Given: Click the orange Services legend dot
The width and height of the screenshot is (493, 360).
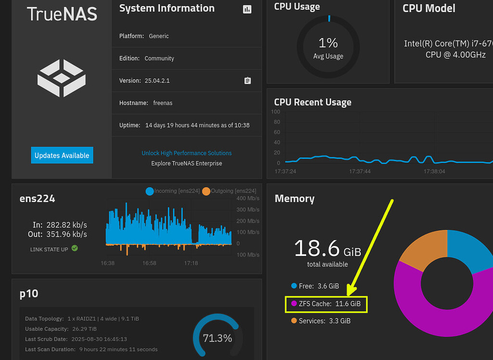Looking at the screenshot, I should 294,320.
